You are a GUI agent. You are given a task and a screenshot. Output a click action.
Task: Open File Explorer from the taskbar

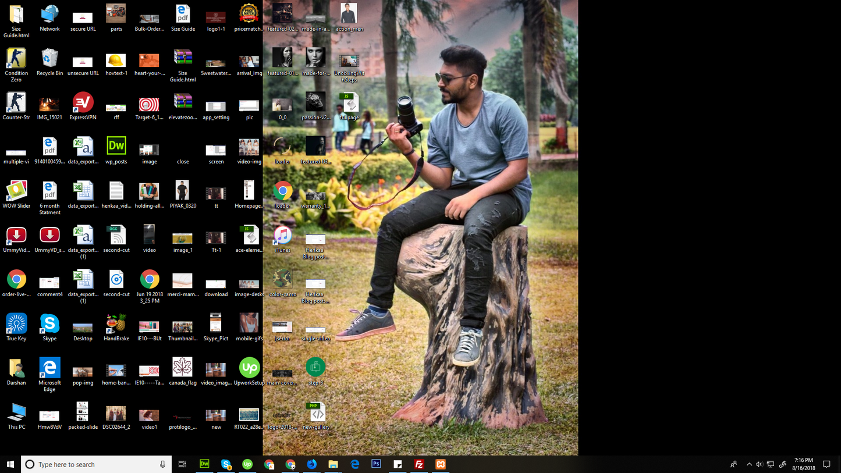point(333,464)
